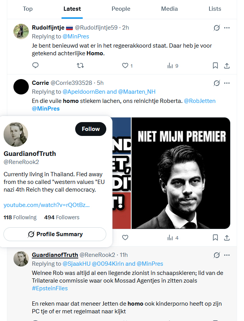View analytics on Rudolfijntje's post

point(170,66)
